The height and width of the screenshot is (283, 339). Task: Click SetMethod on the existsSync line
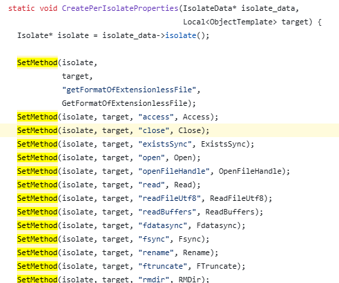37,144
